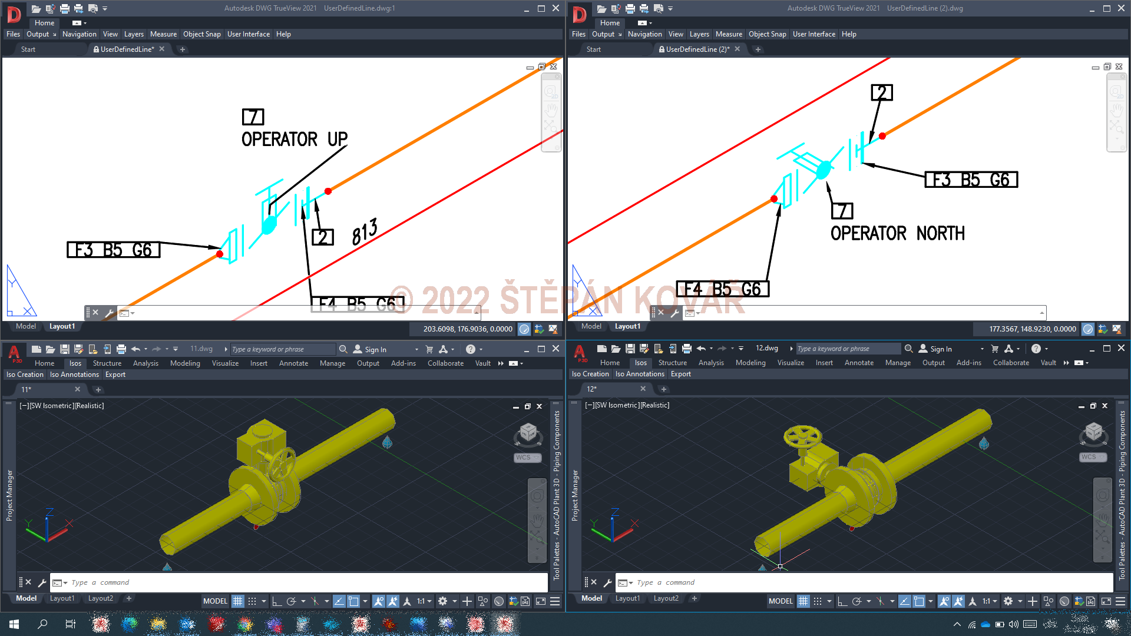
Task: Add new drawing tab plus in 12.dwg window
Action: pos(664,389)
